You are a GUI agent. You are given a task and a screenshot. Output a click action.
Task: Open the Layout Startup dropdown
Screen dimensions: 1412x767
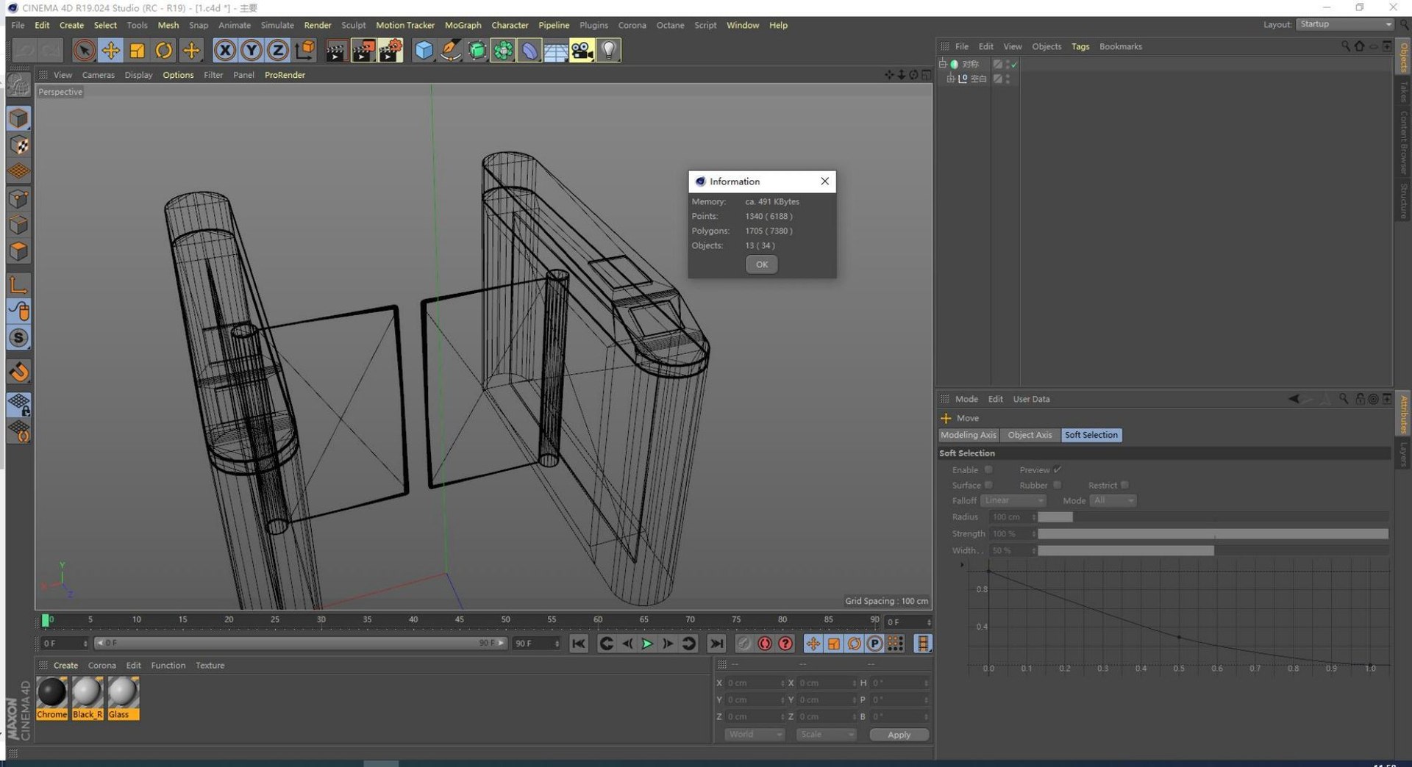pos(1344,24)
